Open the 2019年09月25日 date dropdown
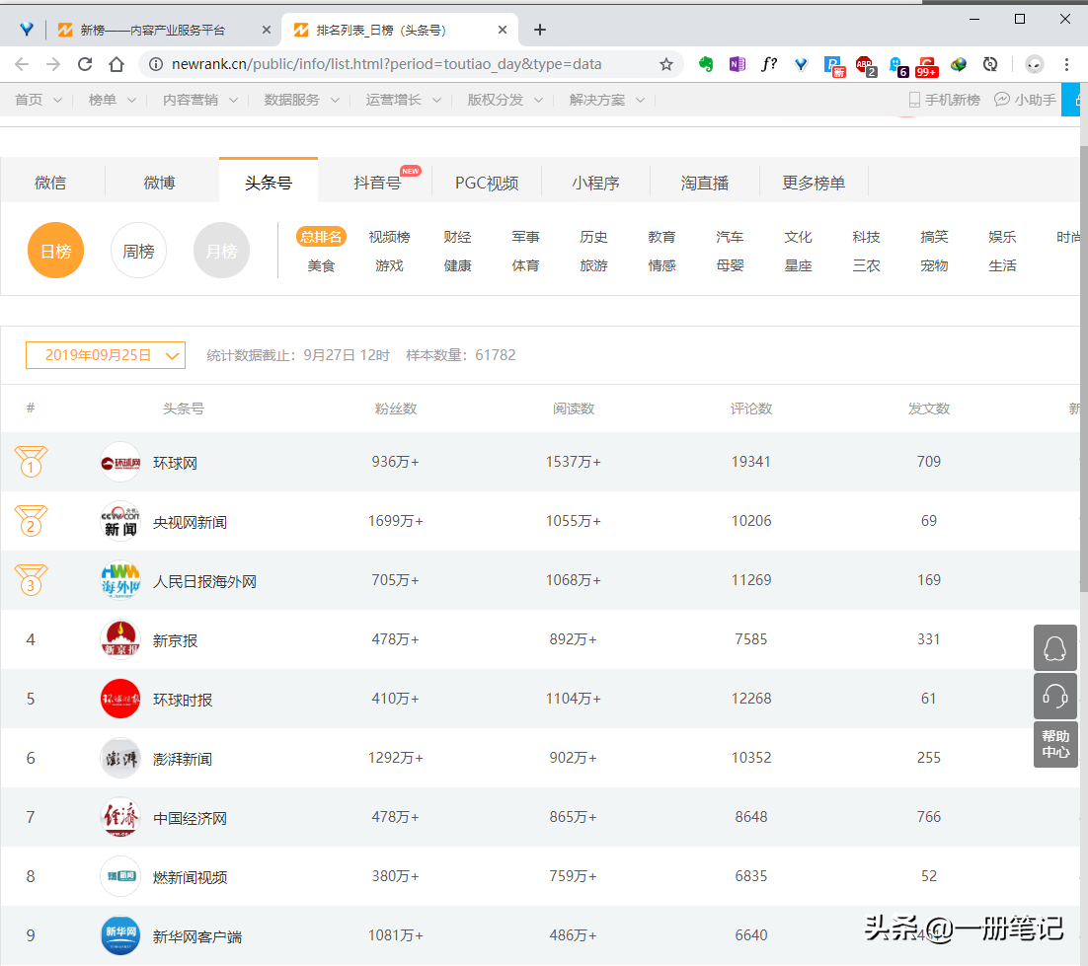The image size is (1088, 966). [x=106, y=355]
